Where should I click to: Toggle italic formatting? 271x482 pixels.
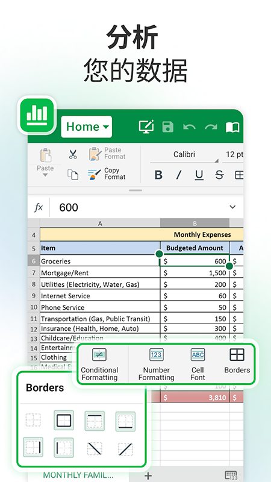point(178,175)
